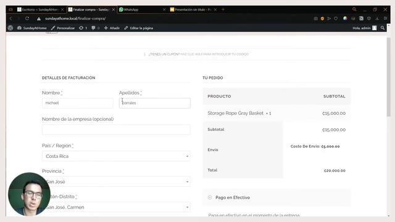Click the cube extensions icon
This screenshot has height=222, width=395.
click(369, 18)
